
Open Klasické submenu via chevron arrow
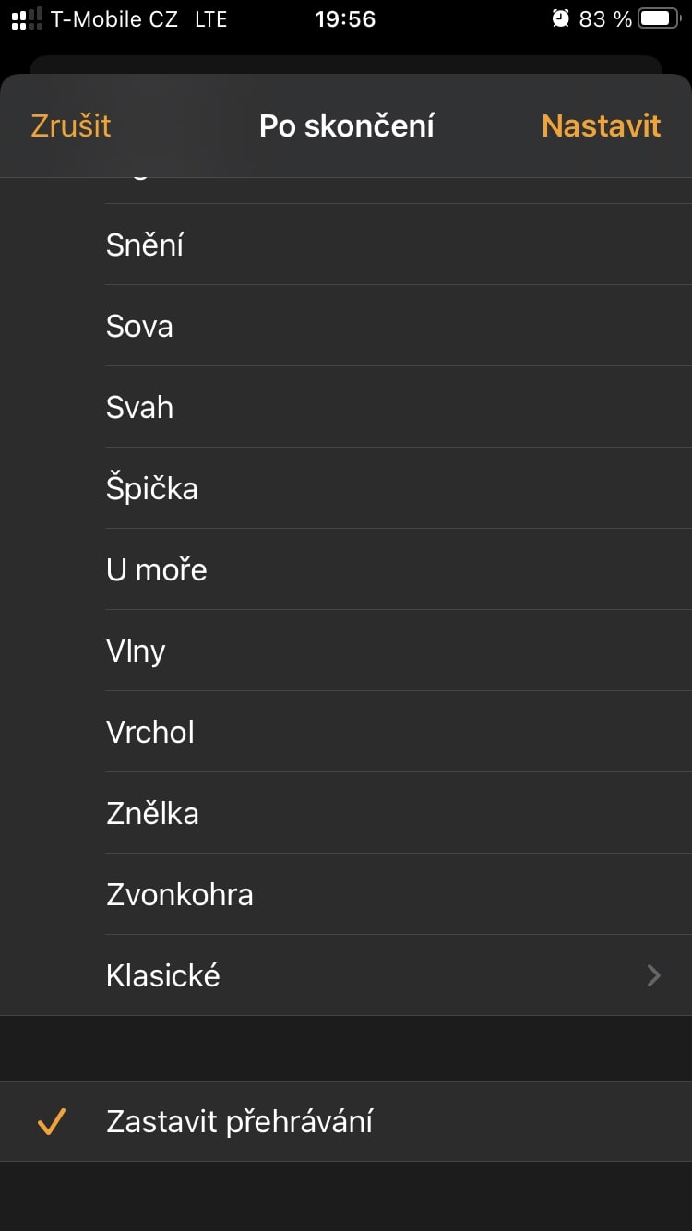(x=654, y=975)
